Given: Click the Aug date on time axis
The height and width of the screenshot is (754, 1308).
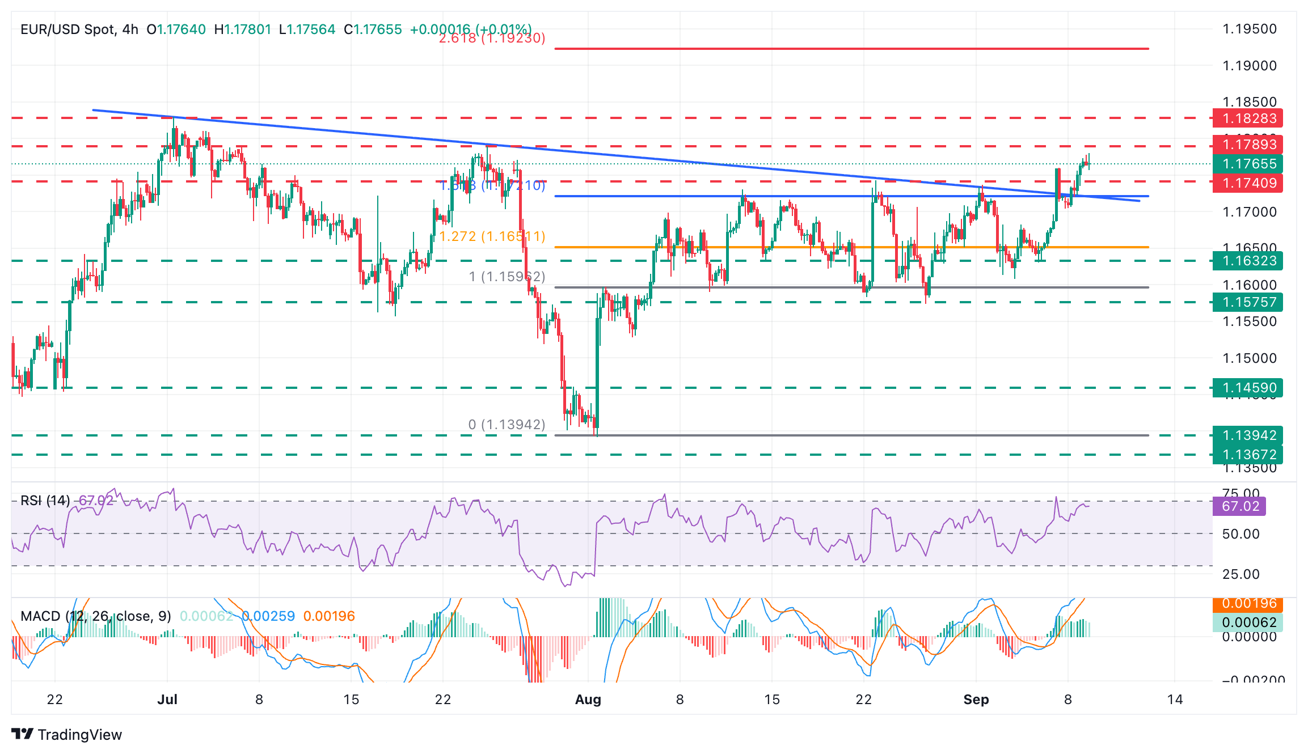Looking at the screenshot, I should pyautogui.click(x=588, y=700).
